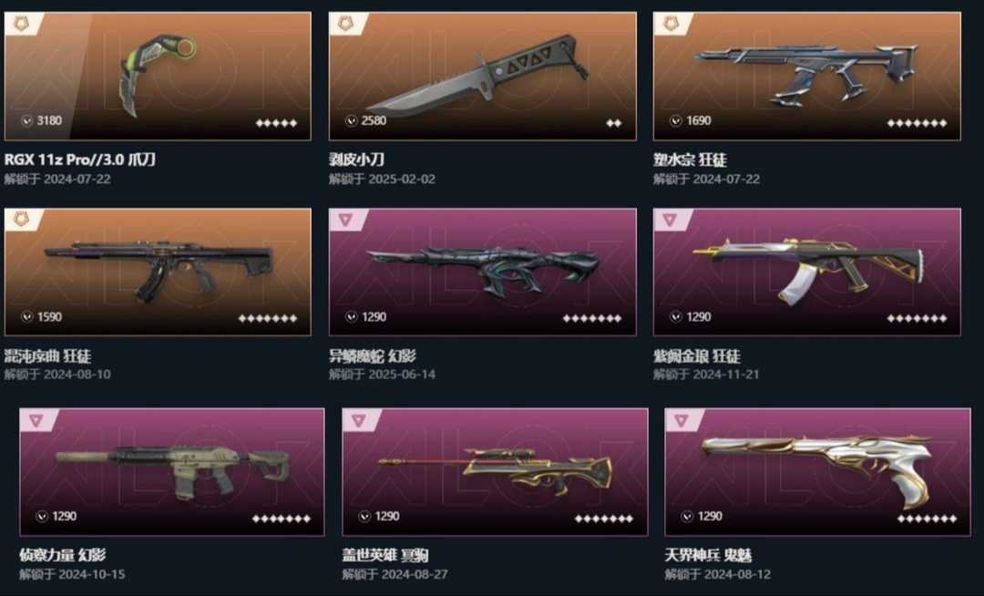
Task: Select the 天界神兵 鬼魅 pistol skin card
Action: click(817, 472)
